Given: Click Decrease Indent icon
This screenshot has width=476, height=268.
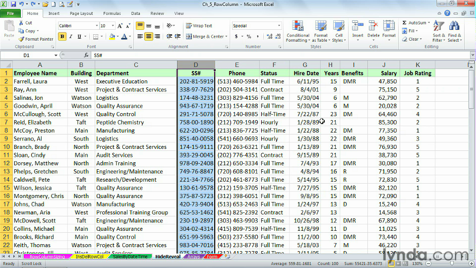Looking at the screenshot, I should click(169, 36).
